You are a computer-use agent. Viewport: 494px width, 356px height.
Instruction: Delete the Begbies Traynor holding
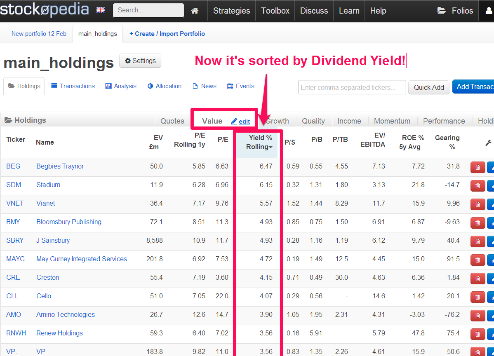point(478,167)
